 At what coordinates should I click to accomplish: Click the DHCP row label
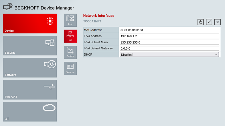tap(88, 55)
